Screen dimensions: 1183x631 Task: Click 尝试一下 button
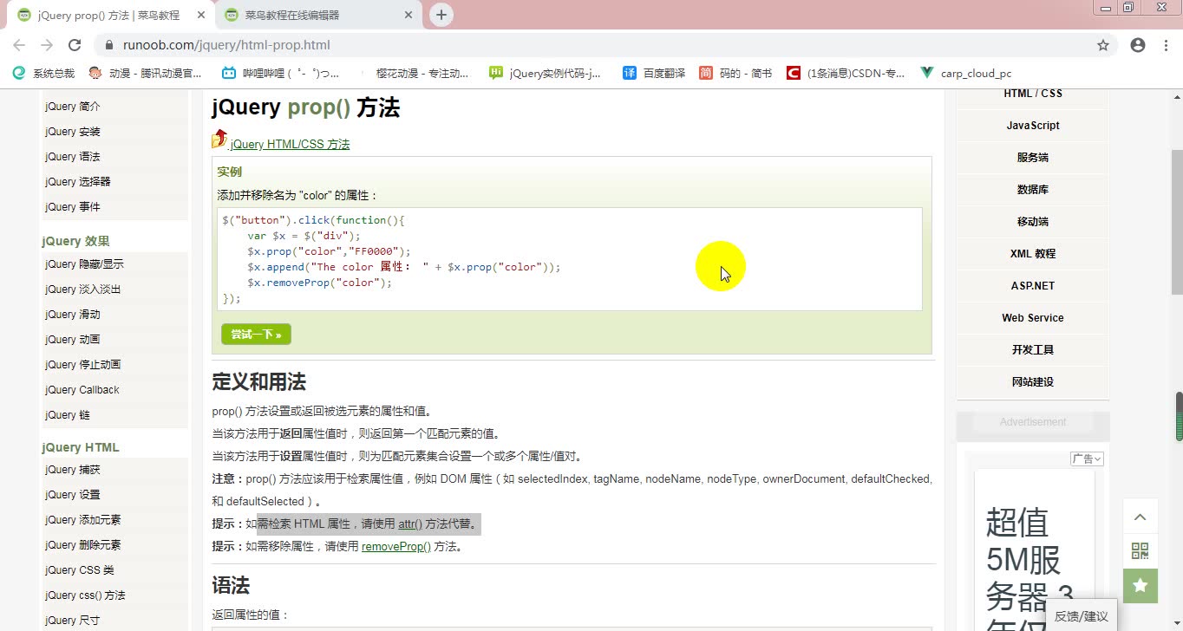click(x=256, y=335)
